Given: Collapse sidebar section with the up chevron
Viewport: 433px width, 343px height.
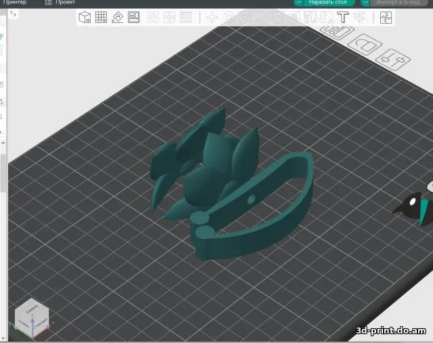Looking at the screenshot, I should tap(3, 143).
